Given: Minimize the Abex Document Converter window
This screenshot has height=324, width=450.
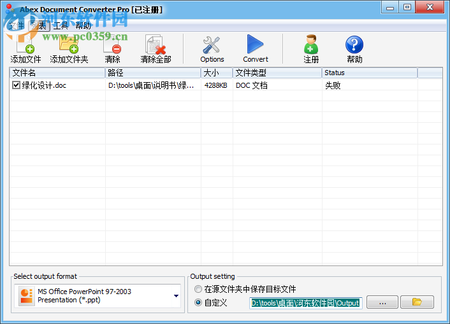Looking at the screenshot, I should click(389, 8).
